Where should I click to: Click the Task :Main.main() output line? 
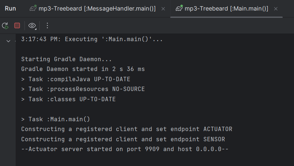point(55,119)
